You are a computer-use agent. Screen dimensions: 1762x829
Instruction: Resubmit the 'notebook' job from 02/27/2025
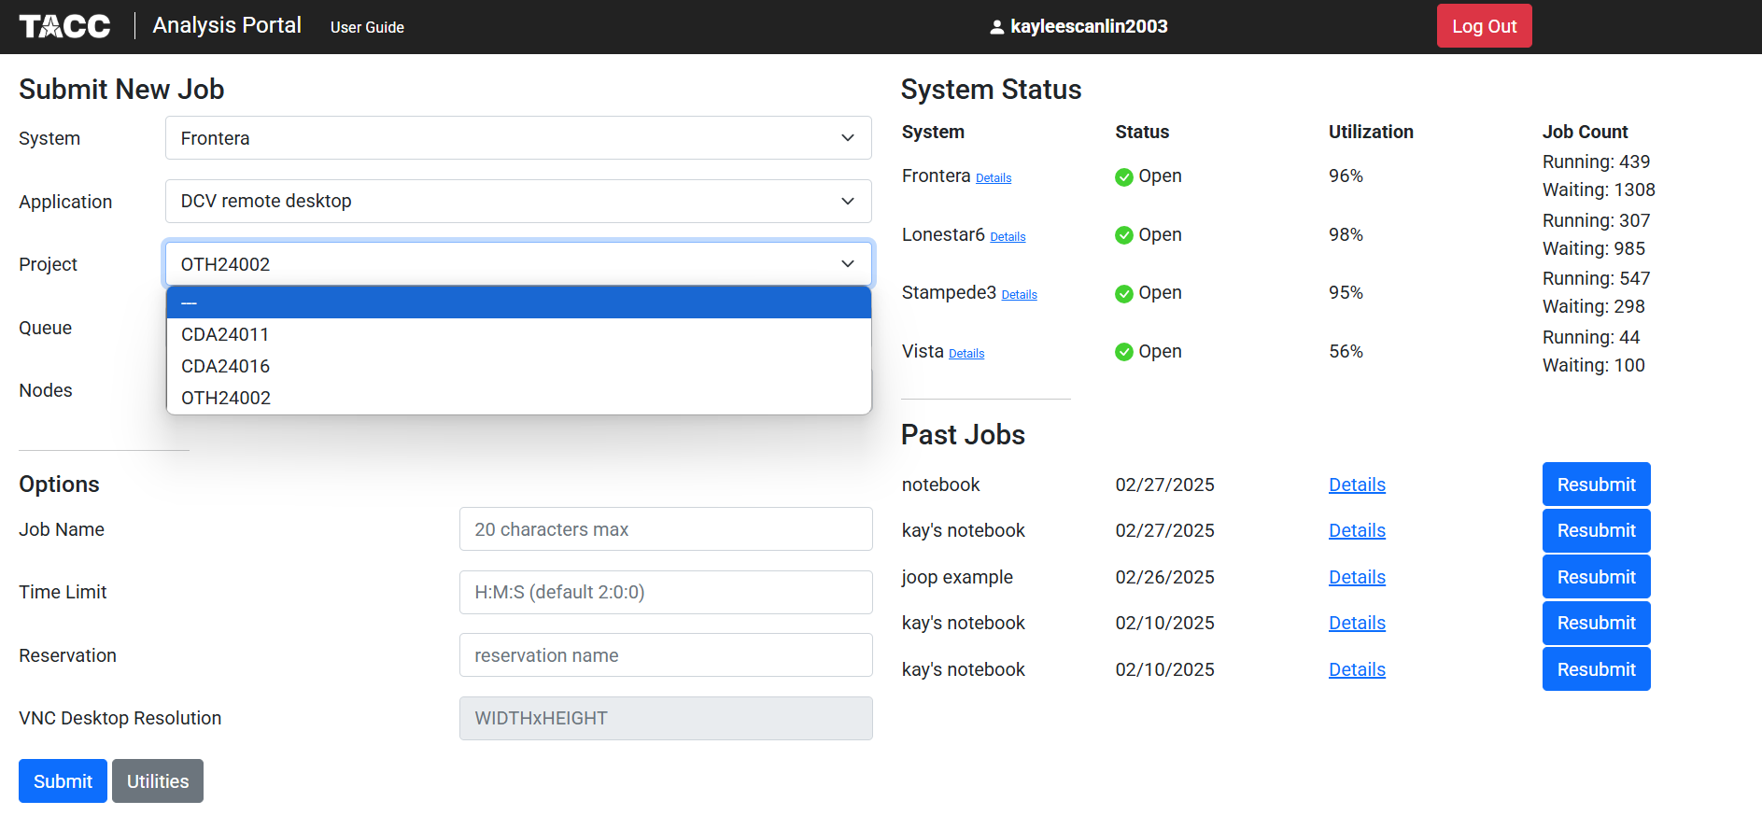click(x=1596, y=485)
